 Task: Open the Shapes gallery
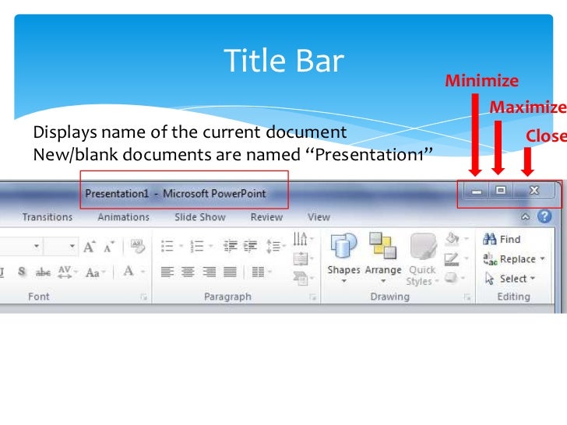click(343, 258)
